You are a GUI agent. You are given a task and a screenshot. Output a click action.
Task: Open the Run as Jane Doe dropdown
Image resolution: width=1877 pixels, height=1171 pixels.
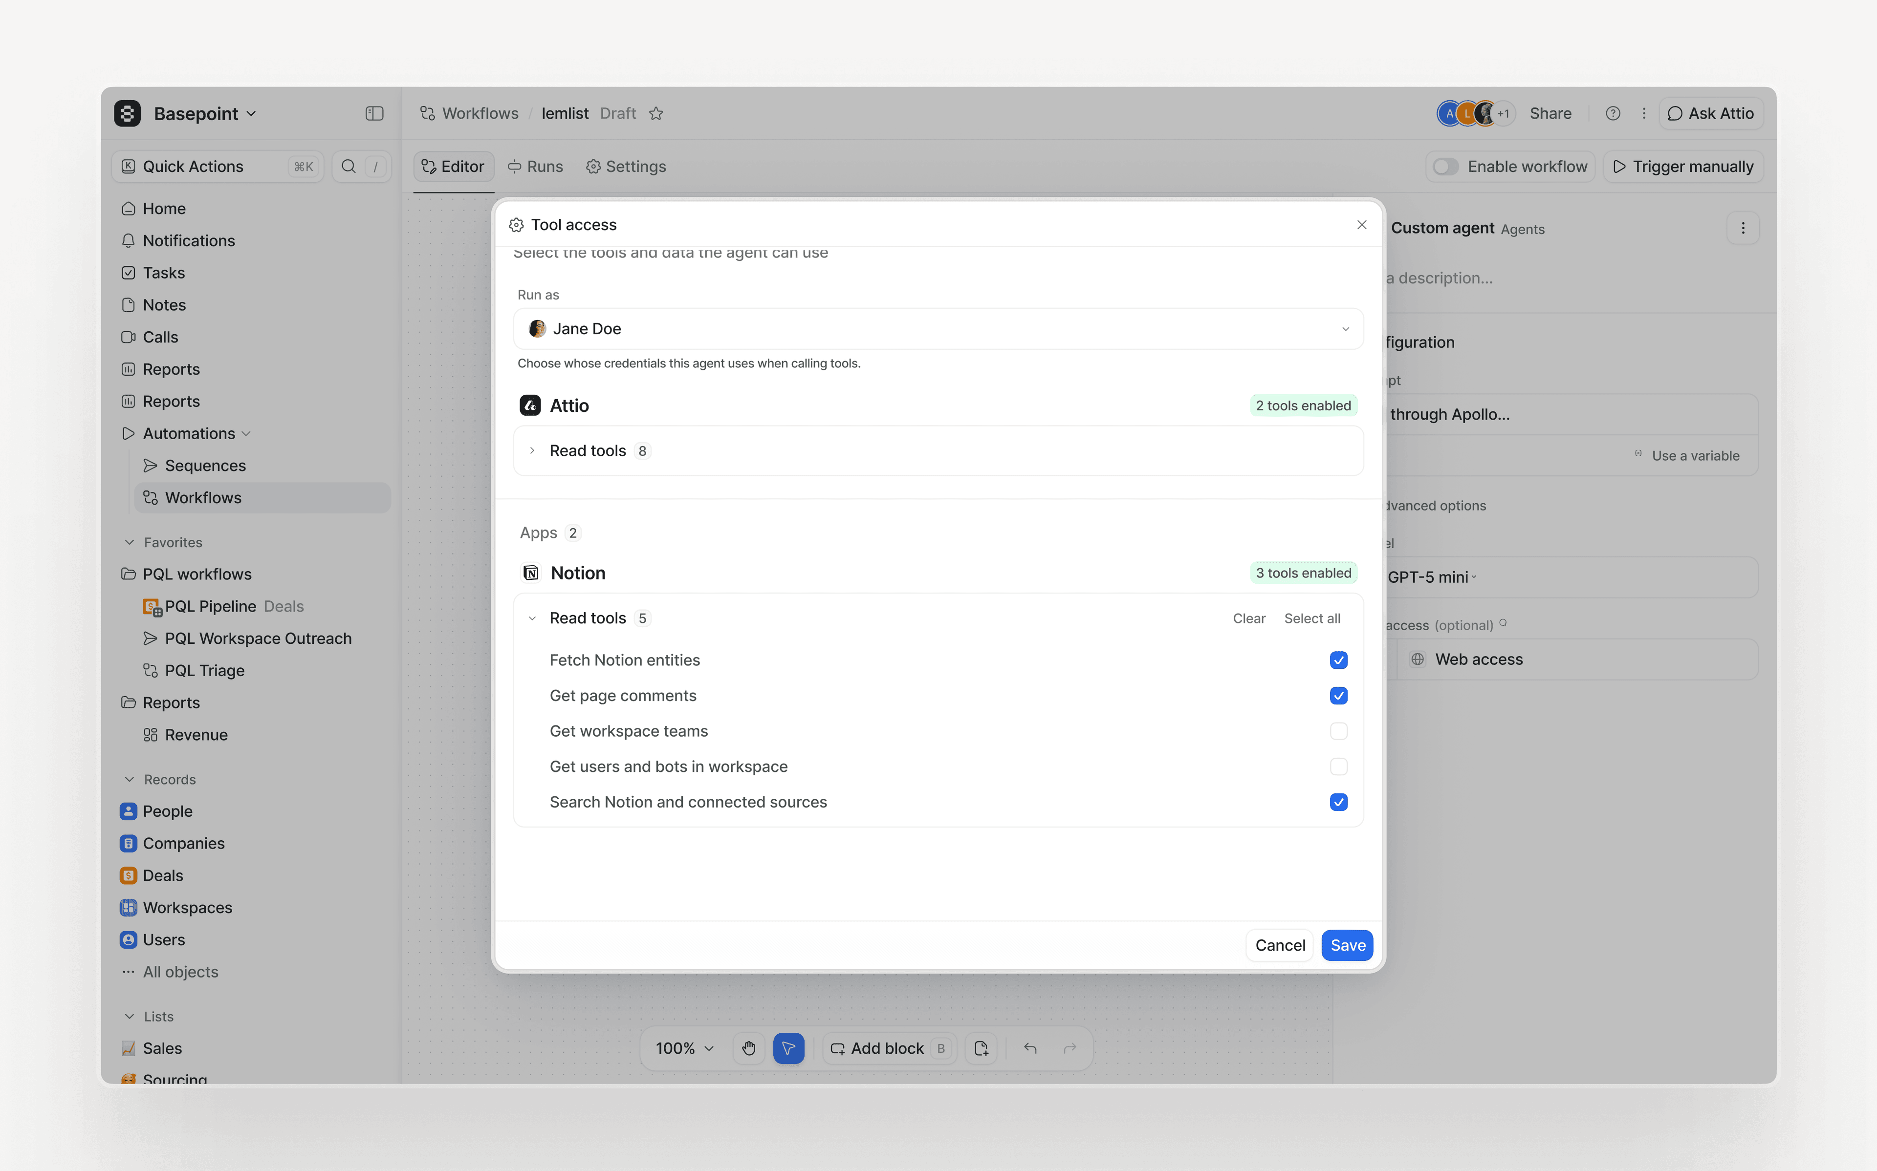pos(938,329)
